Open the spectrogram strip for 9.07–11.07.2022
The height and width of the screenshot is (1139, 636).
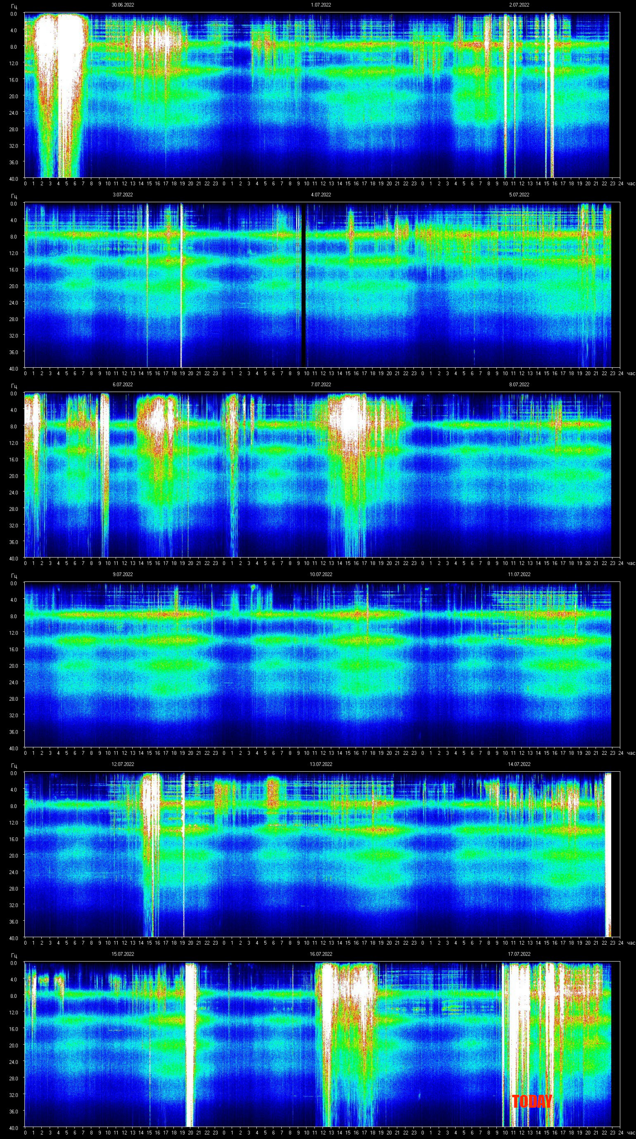[322, 665]
